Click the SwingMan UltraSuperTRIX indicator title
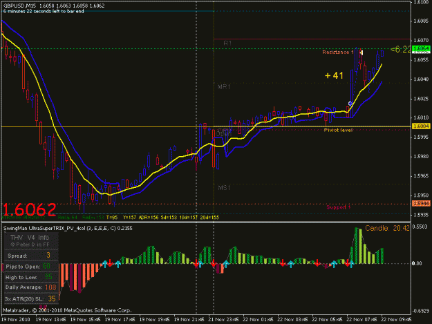Viewport: 432px width, 324px height. click(68, 229)
